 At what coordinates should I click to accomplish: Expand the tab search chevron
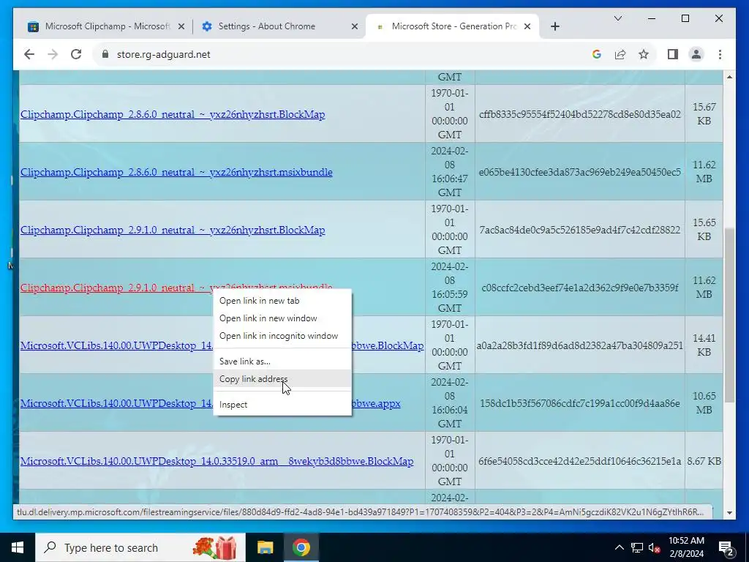pos(617,18)
